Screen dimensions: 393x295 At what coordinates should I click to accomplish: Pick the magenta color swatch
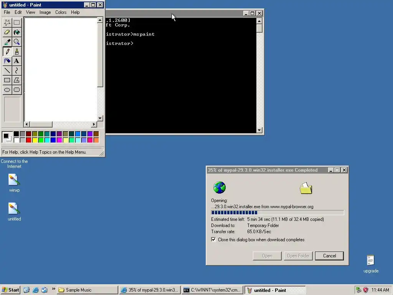59,140
